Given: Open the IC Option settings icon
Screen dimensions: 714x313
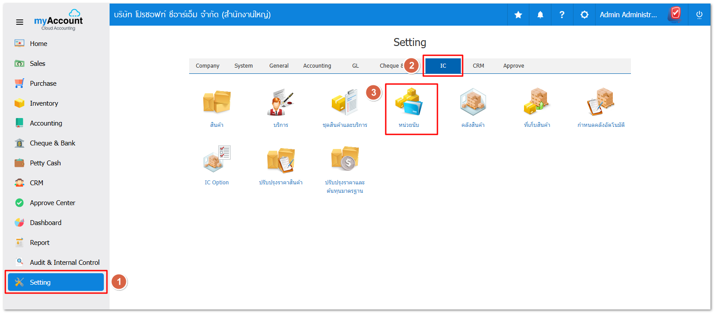Looking at the screenshot, I should 216,160.
